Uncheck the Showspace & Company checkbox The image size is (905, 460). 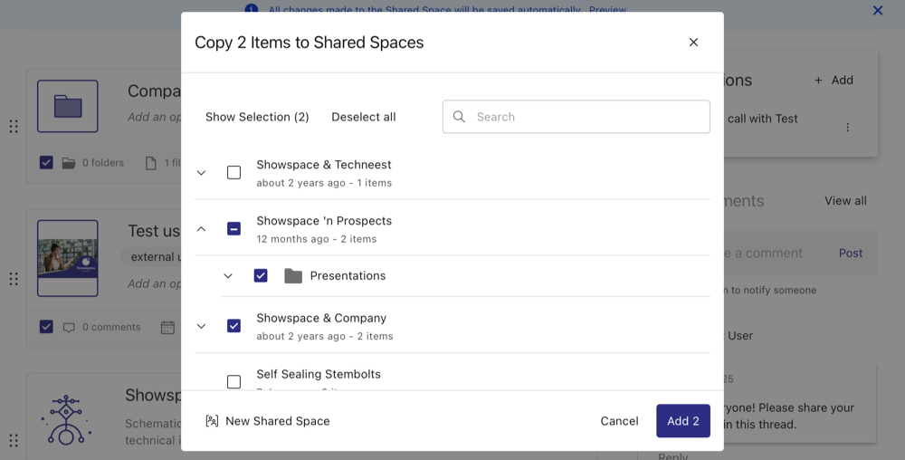233,326
